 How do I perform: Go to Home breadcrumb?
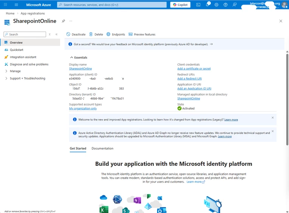point(10,14)
